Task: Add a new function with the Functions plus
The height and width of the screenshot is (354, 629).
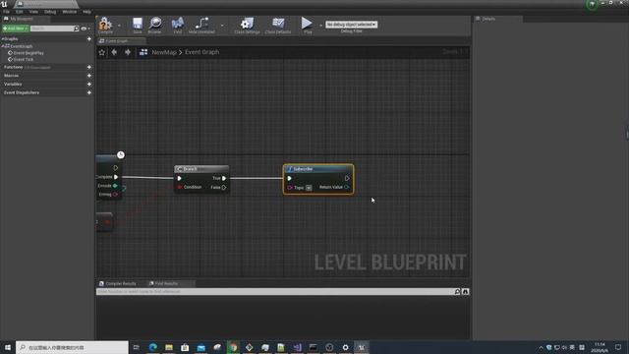Action: pyautogui.click(x=89, y=67)
